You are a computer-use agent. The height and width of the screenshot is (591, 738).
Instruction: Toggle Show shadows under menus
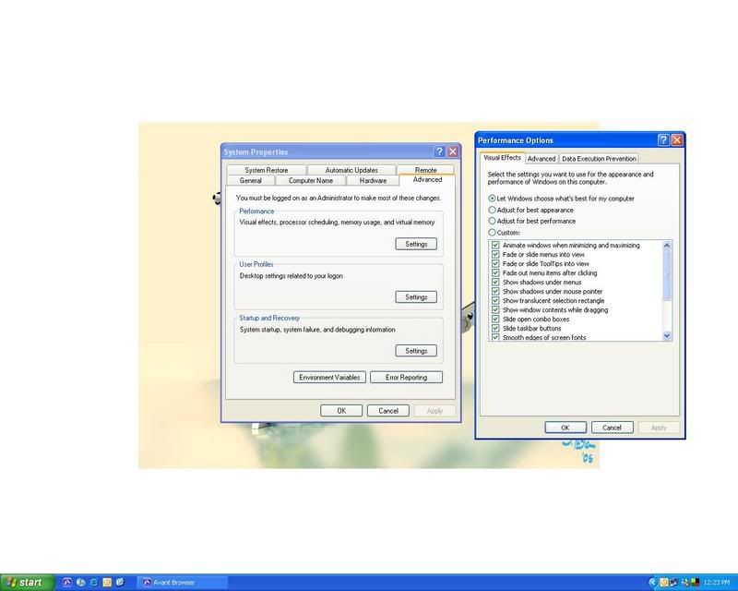point(495,282)
